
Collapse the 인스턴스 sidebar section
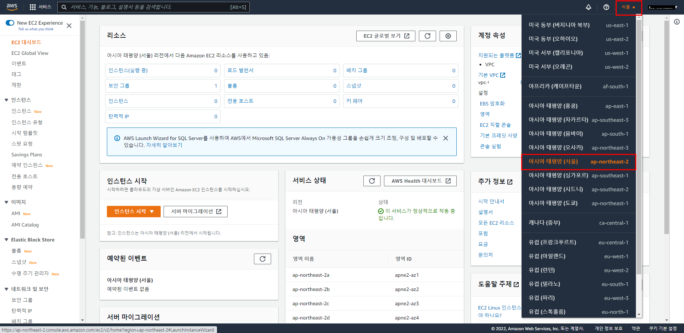[x=6, y=100]
